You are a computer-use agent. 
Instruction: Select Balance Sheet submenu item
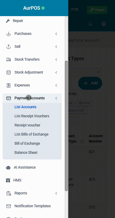pos(26,153)
